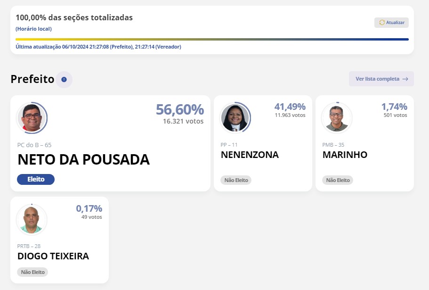This screenshot has height=290, width=429.
Task: Select the NETO DA POUSADA name
Action: [x=83, y=160]
